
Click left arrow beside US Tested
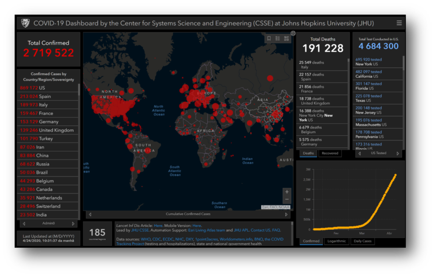coord(359,154)
